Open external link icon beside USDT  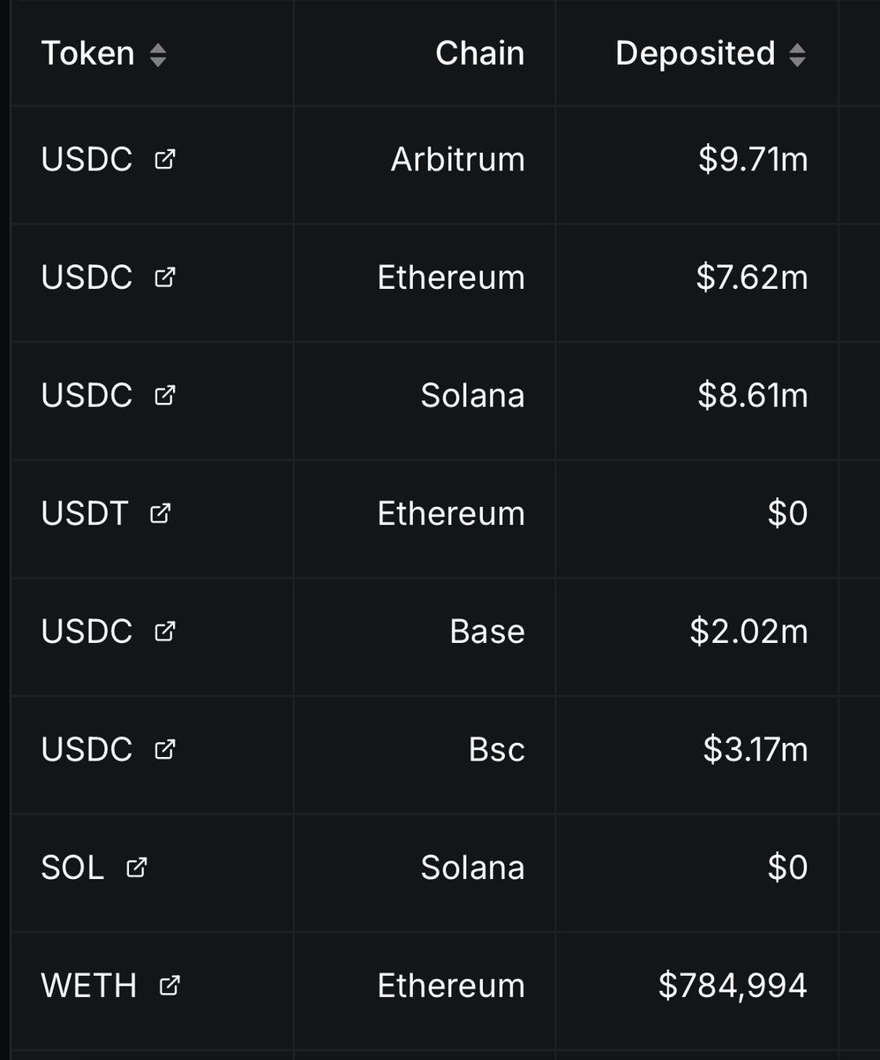(x=160, y=513)
